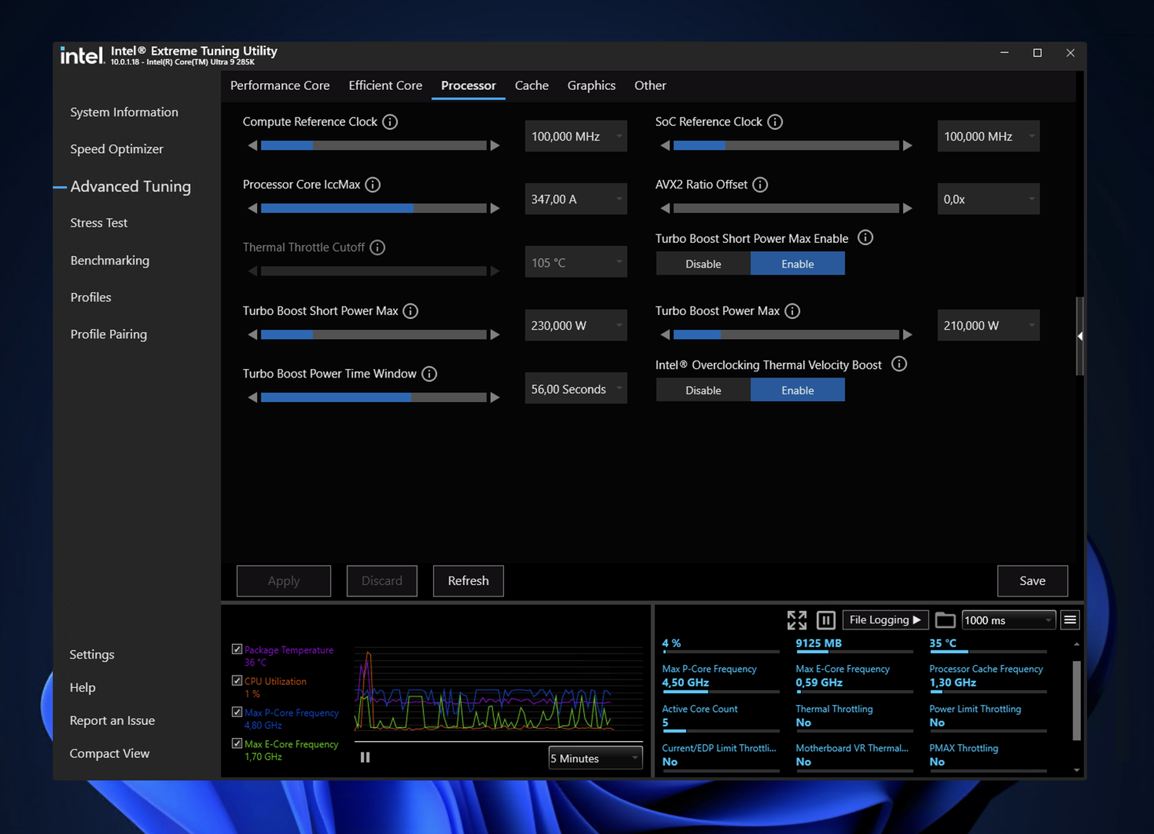Open info tooltip for AVX2 Ratio Offset
Screen dimensions: 1154x834
click(x=760, y=185)
